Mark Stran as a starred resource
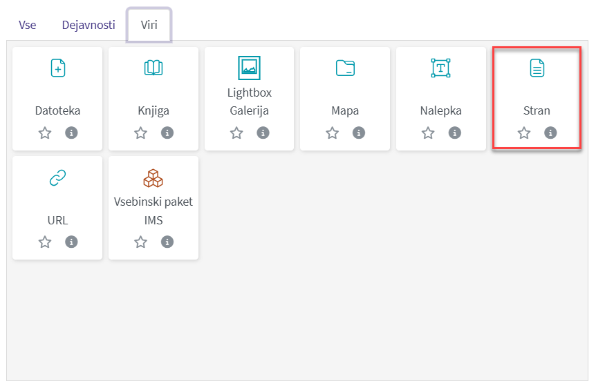 [x=524, y=133]
